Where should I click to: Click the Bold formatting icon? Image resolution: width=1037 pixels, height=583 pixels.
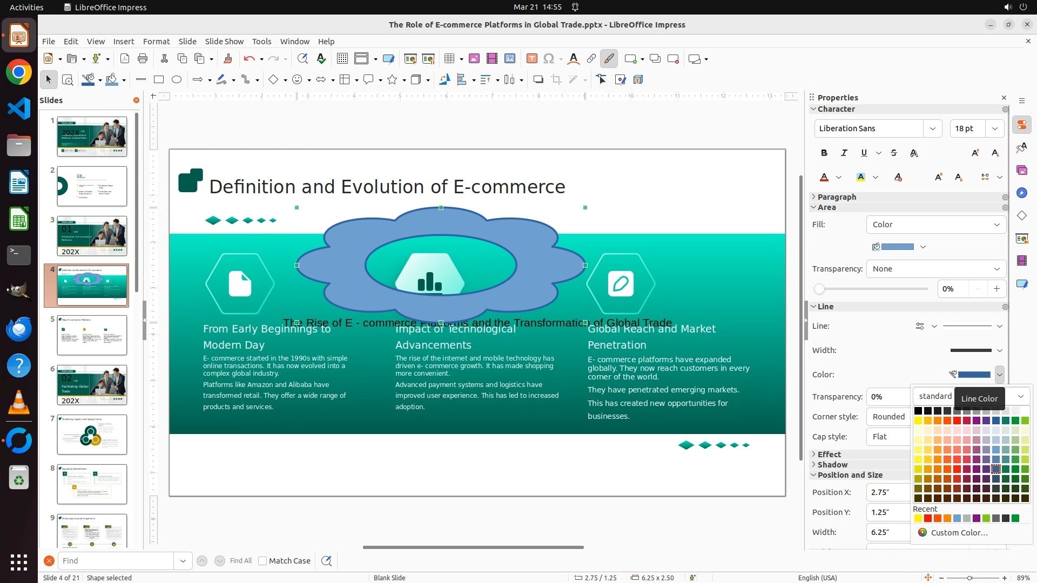tap(824, 153)
